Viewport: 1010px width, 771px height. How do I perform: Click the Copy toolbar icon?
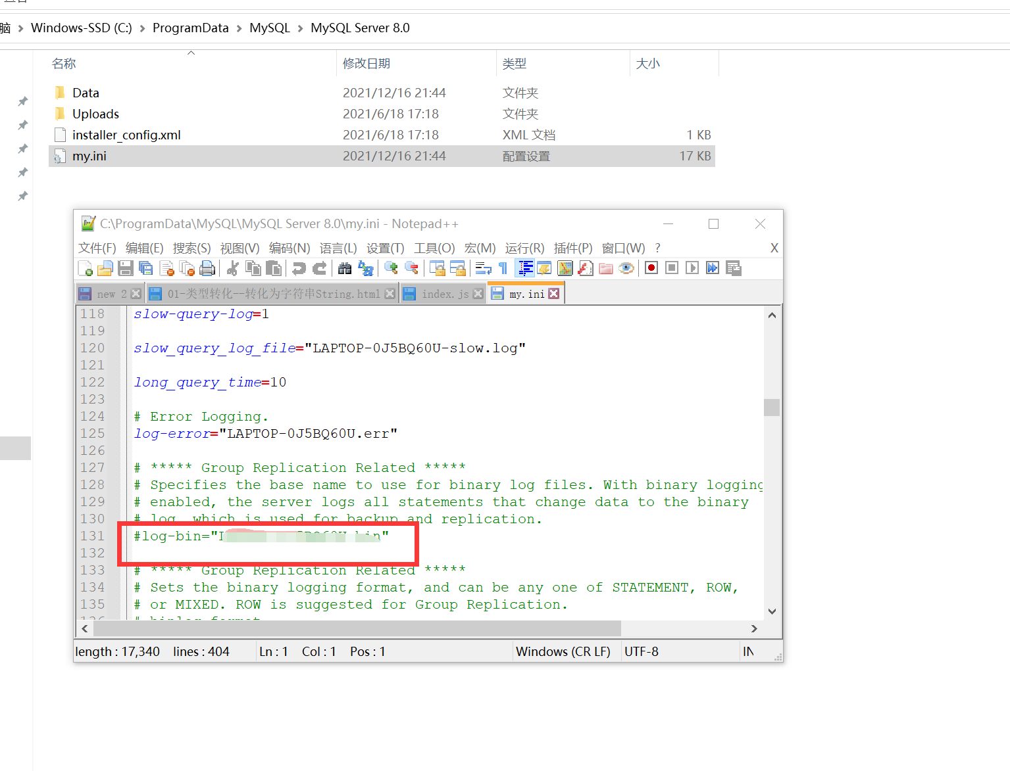click(x=253, y=268)
